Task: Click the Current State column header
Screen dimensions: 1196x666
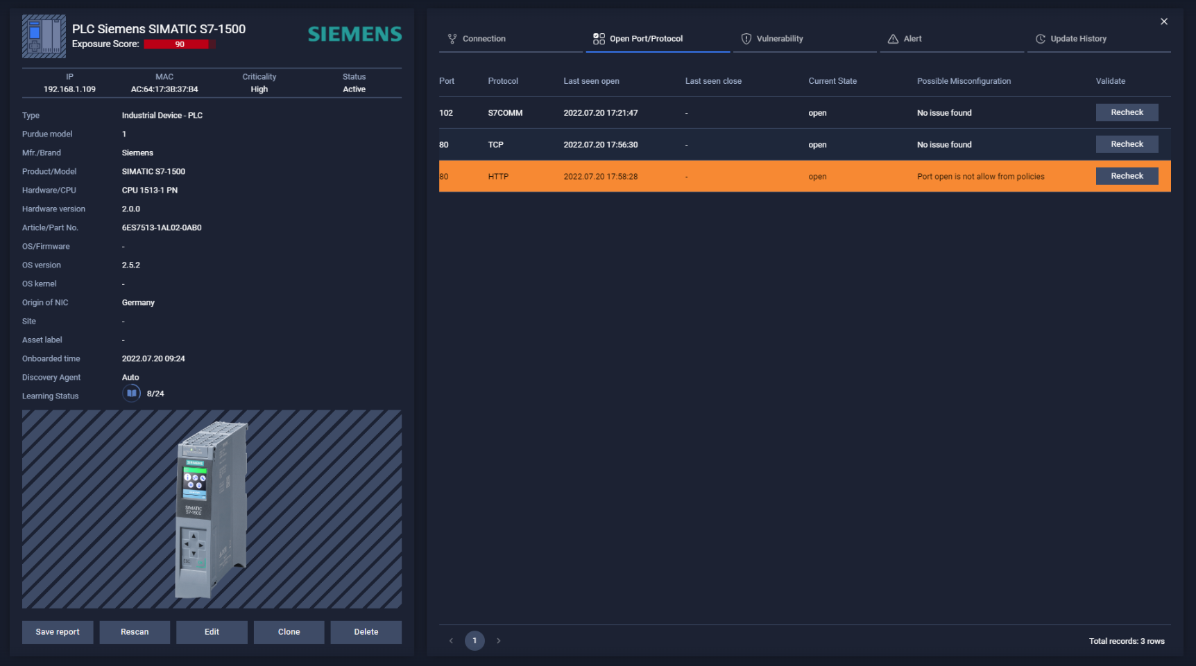Action: (832, 81)
